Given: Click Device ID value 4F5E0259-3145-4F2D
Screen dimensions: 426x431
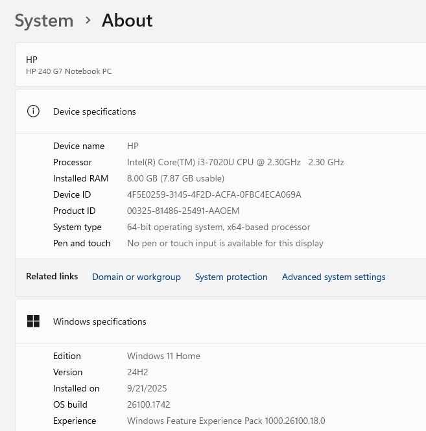Looking at the screenshot, I should [x=214, y=194].
